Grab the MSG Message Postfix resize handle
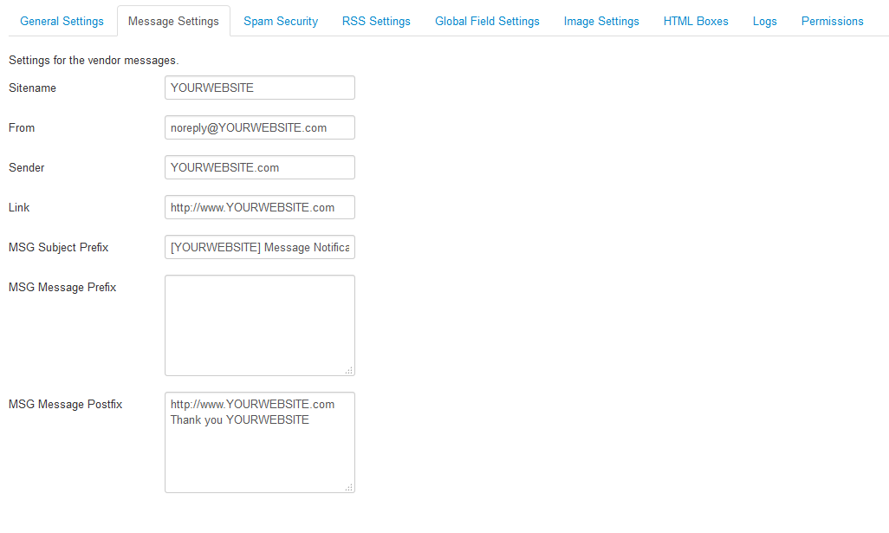This screenshot has height=533, width=889. point(349,487)
